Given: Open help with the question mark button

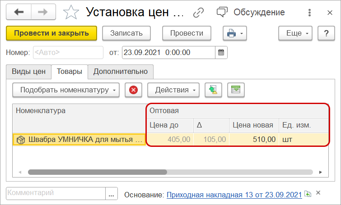Looking at the screenshot, I should click(326, 33).
